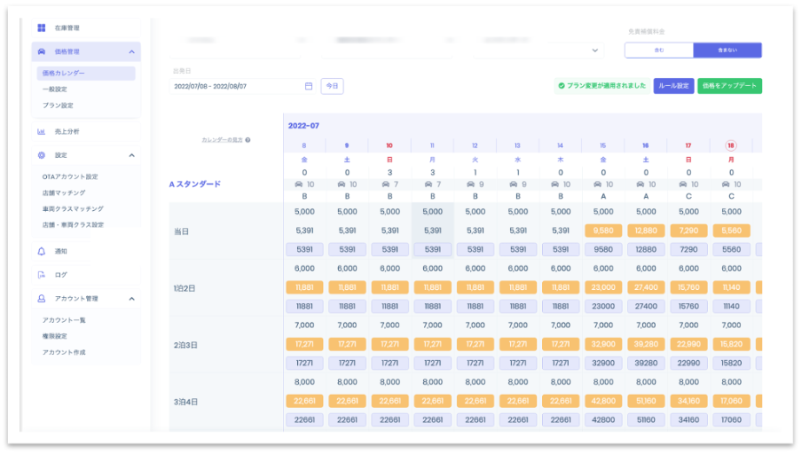Click the 設定 gear icon in sidebar
This screenshot has height=454, width=802.
(42, 155)
